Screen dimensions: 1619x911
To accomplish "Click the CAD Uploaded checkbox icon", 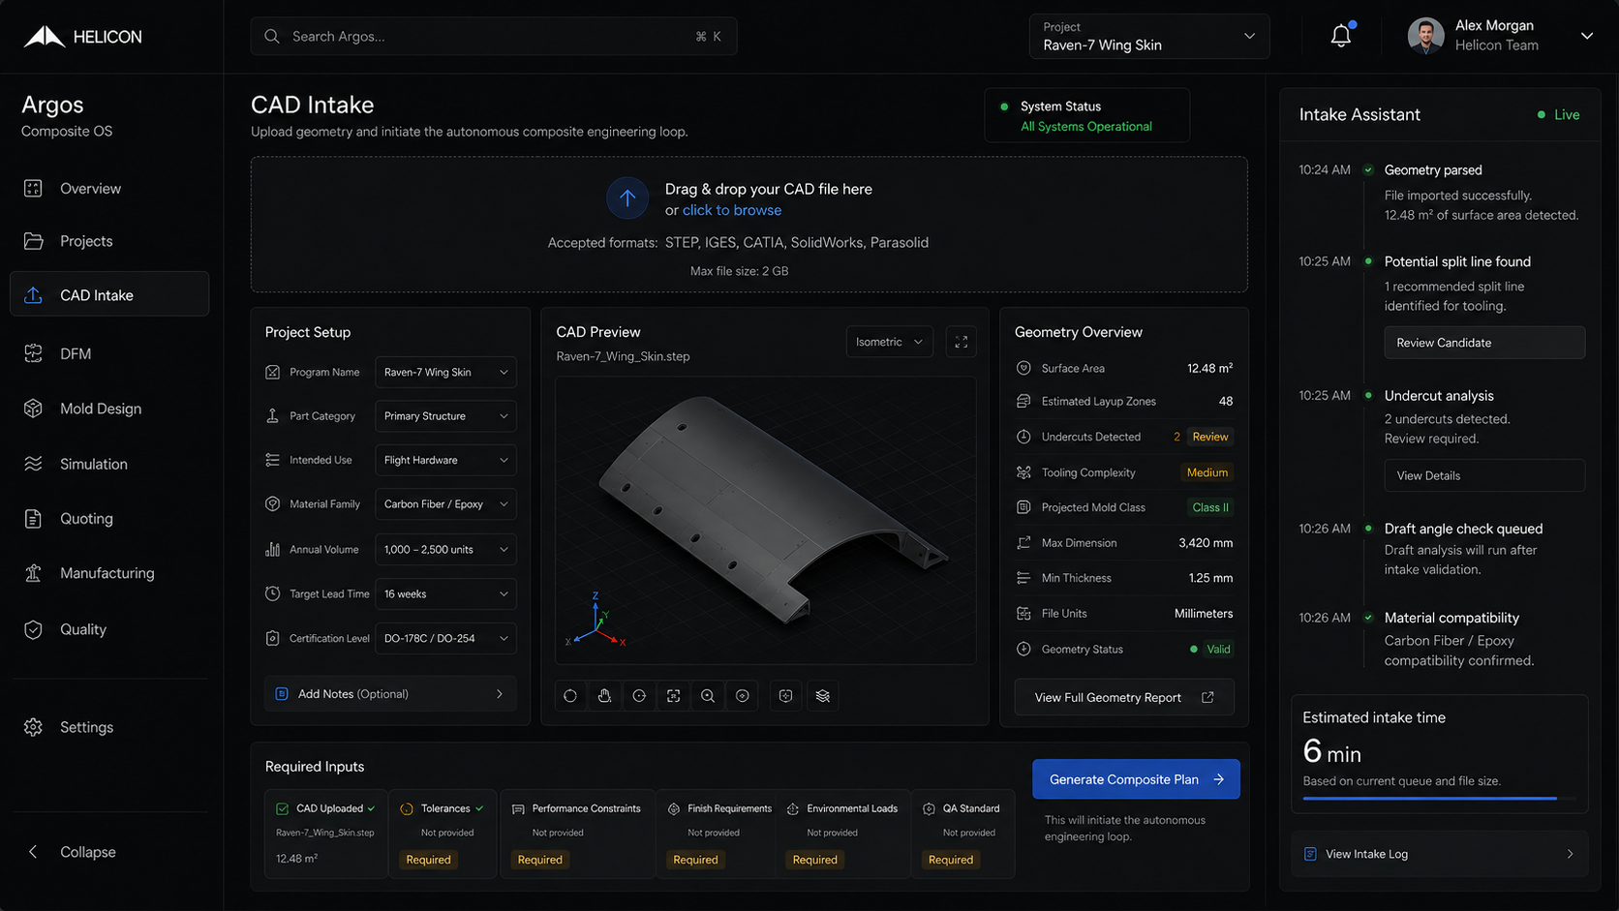I will point(283,808).
